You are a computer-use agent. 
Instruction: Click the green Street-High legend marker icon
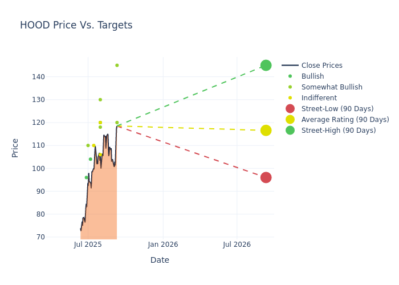pos(290,131)
